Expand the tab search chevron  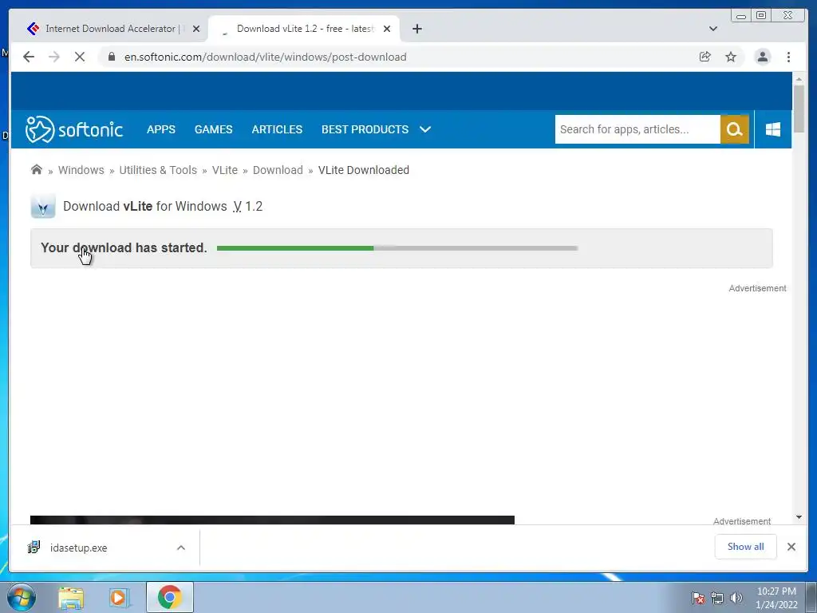tap(713, 29)
